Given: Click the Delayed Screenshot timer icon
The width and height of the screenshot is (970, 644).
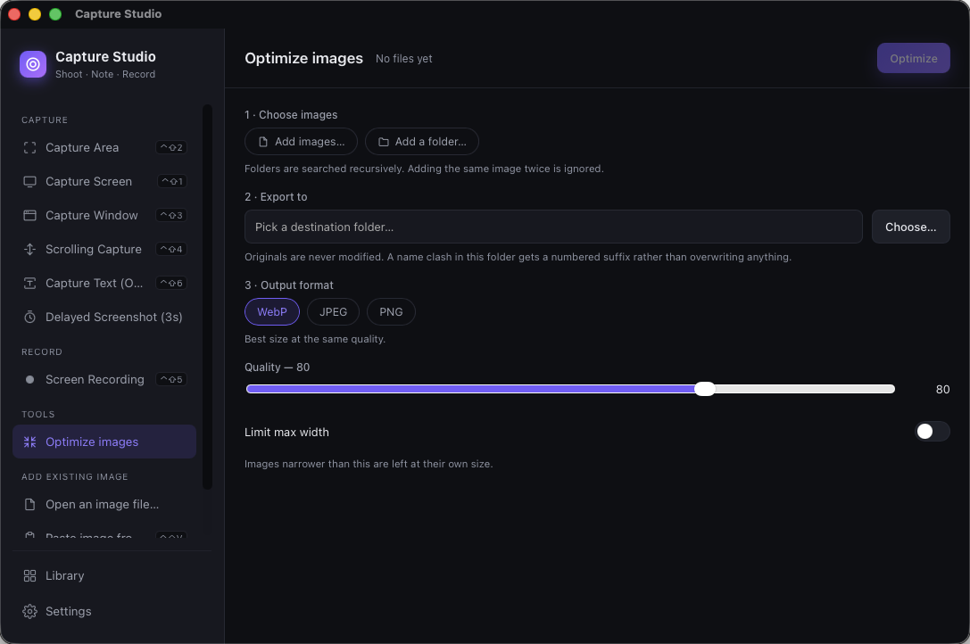Looking at the screenshot, I should (x=29, y=318).
